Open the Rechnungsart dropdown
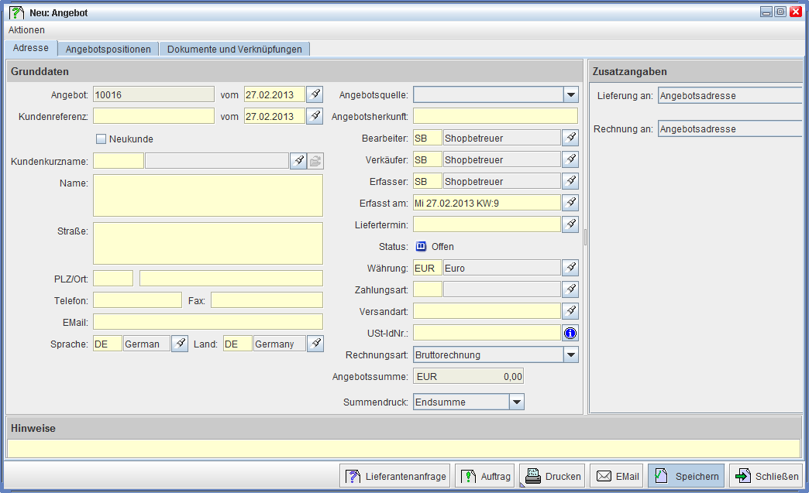The width and height of the screenshot is (809, 493). click(x=570, y=355)
